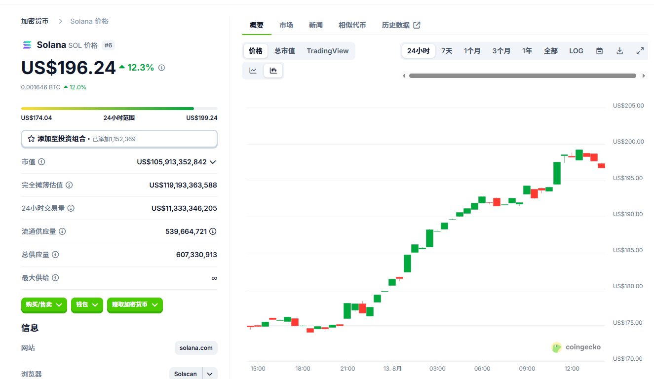Open solana.com website link
Image resolution: width=654 pixels, height=379 pixels.
click(x=196, y=348)
